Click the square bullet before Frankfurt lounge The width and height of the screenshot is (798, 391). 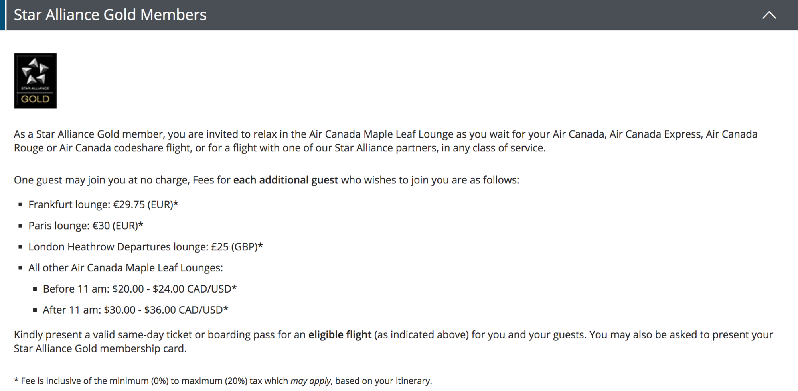pos(20,205)
